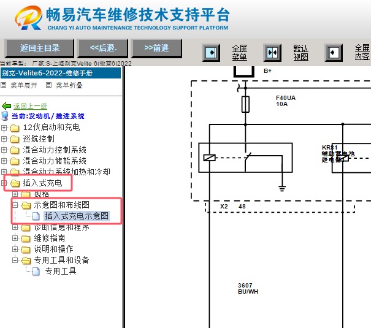Click the computer icon beside 当前:发动机/推进系统

click(x=5, y=116)
